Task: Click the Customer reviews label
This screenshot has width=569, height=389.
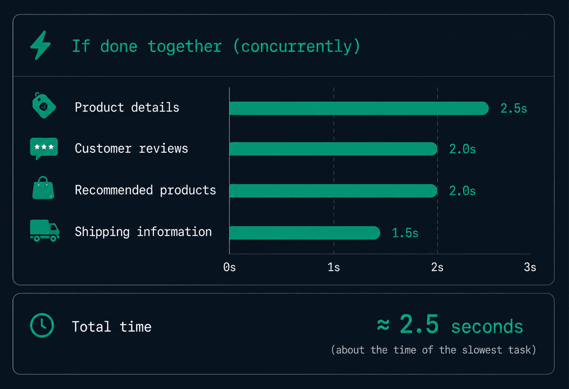Action: coord(131,149)
